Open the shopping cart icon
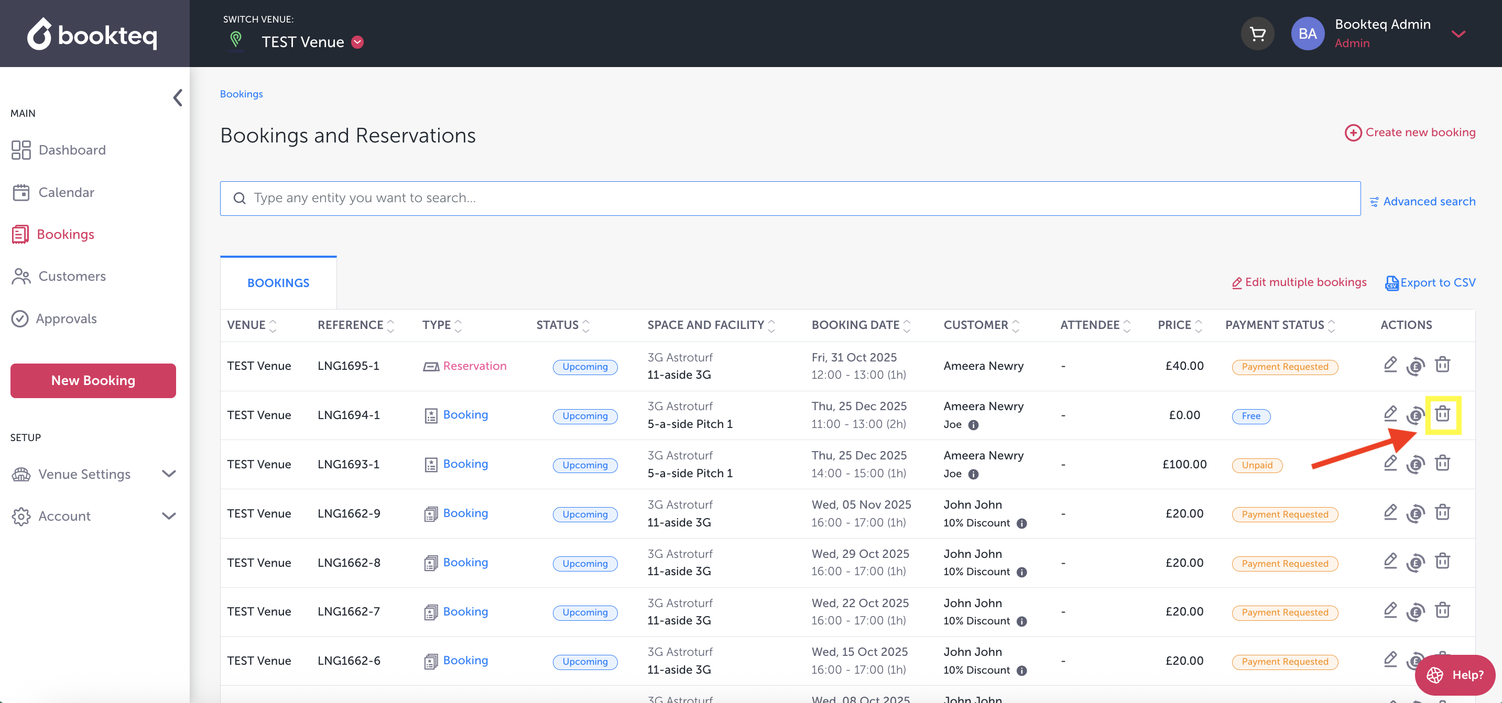The width and height of the screenshot is (1502, 703). tap(1257, 34)
